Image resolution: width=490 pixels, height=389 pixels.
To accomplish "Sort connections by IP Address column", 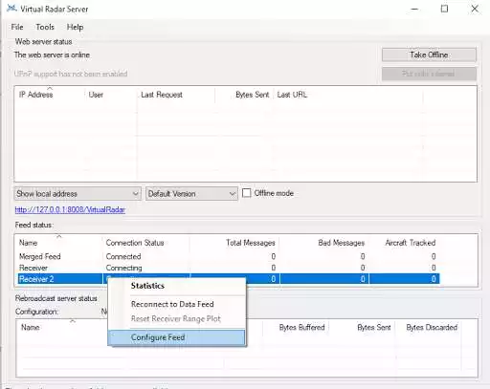I will 35,95.
